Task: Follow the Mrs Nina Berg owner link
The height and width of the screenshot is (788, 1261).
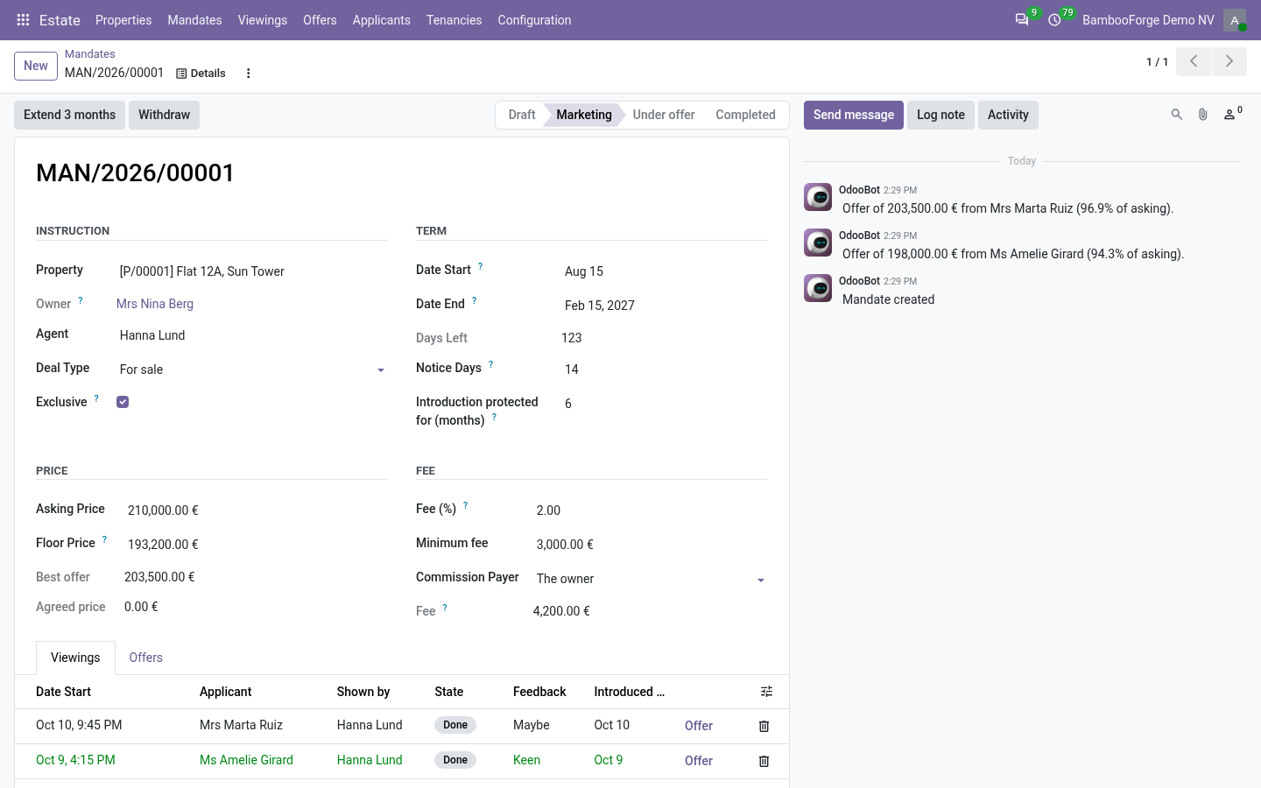Action: [155, 304]
